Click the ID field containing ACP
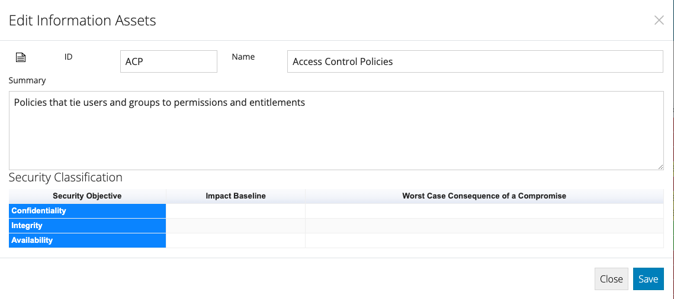 tap(168, 61)
